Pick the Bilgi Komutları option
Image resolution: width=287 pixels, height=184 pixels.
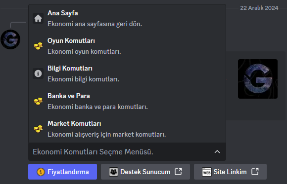point(127,74)
